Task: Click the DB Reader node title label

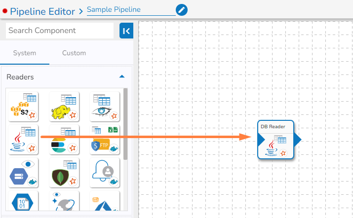Action: pos(273,127)
